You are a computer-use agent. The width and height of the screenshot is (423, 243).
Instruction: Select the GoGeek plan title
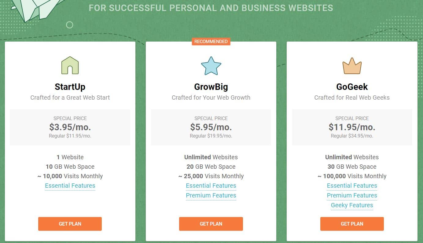point(352,87)
